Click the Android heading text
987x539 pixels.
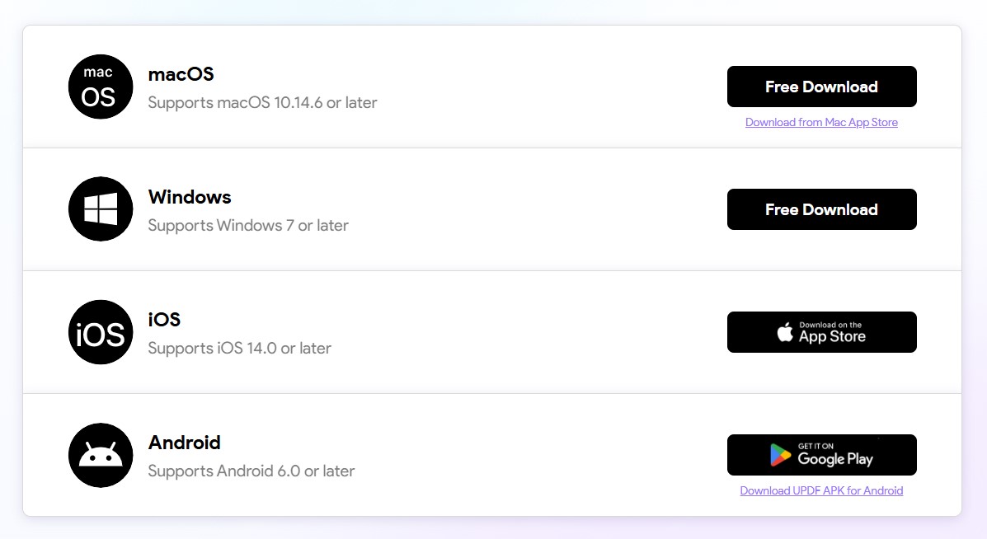coord(184,443)
